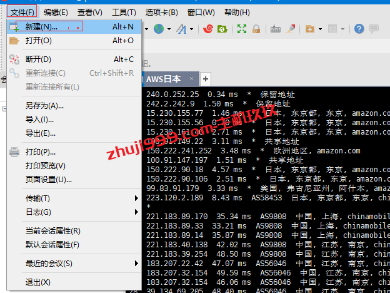Add a new tab with plus button
390x293 pixels.
[206, 80]
